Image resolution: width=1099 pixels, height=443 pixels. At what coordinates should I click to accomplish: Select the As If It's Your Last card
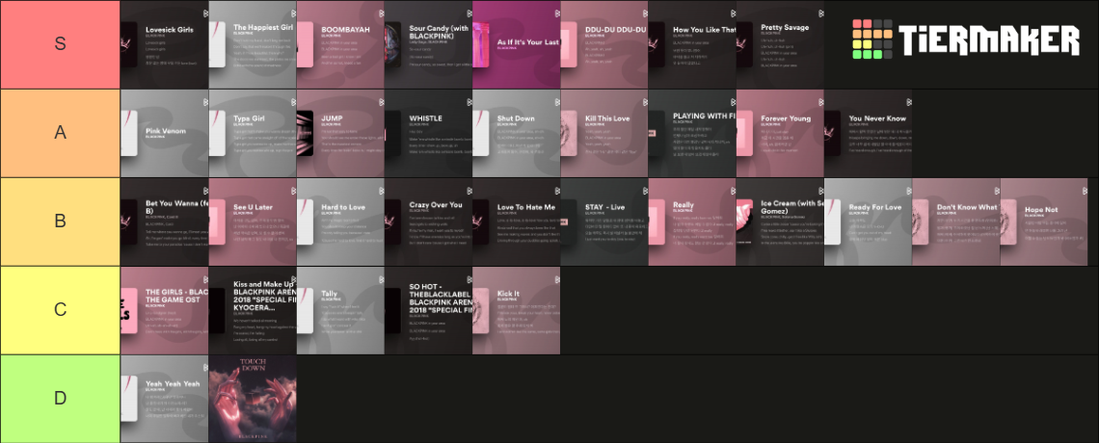517,44
